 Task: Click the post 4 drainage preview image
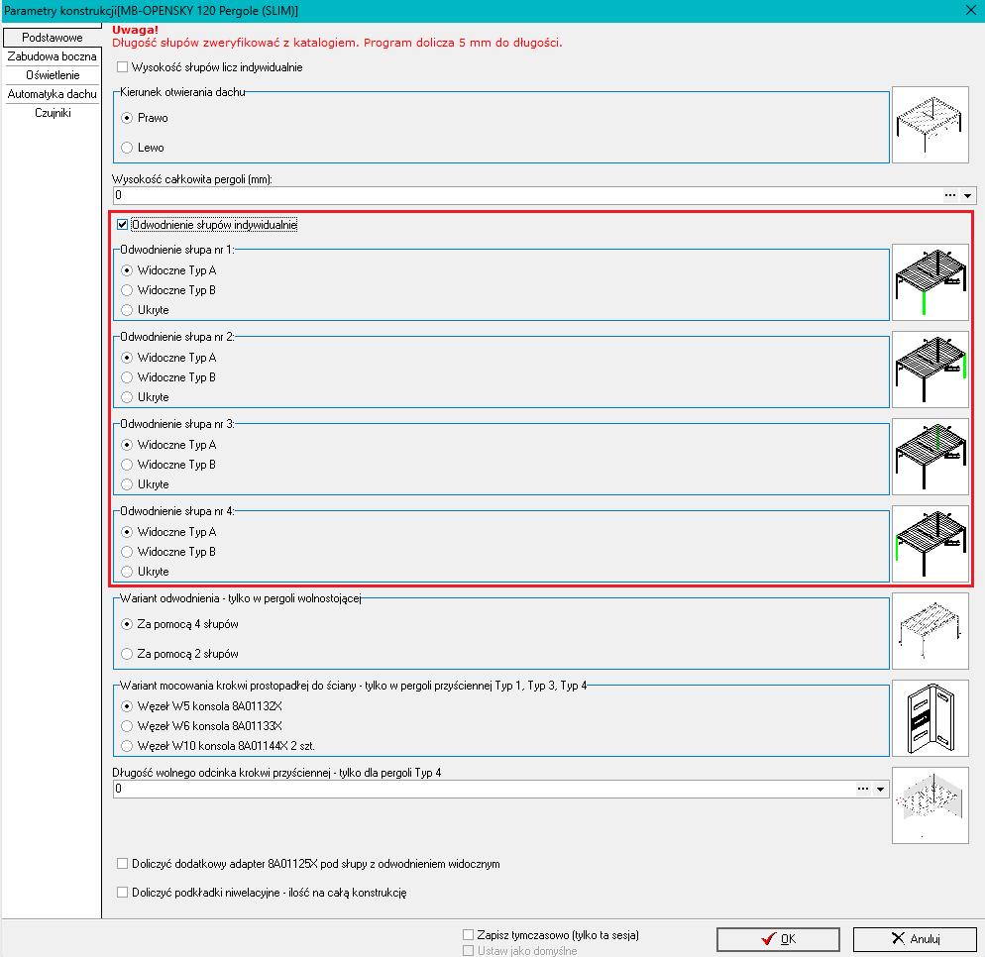pyautogui.click(x=930, y=544)
